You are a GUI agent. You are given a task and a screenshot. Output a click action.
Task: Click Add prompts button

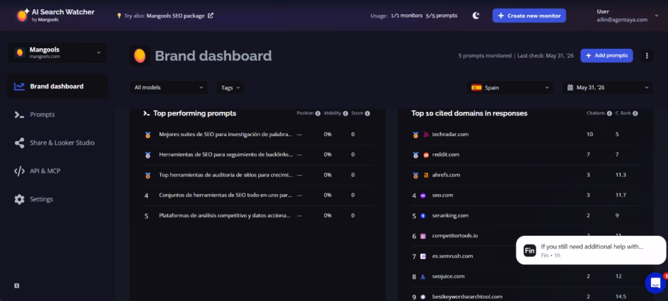(x=606, y=56)
